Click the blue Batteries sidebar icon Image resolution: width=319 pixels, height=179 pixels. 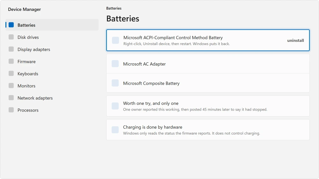click(x=11, y=25)
